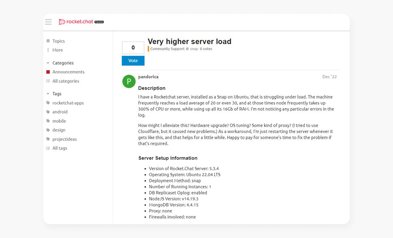This screenshot has width=393, height=238.
Task: Open pandorica's green avatar
Action: click(x=129, y=82)
